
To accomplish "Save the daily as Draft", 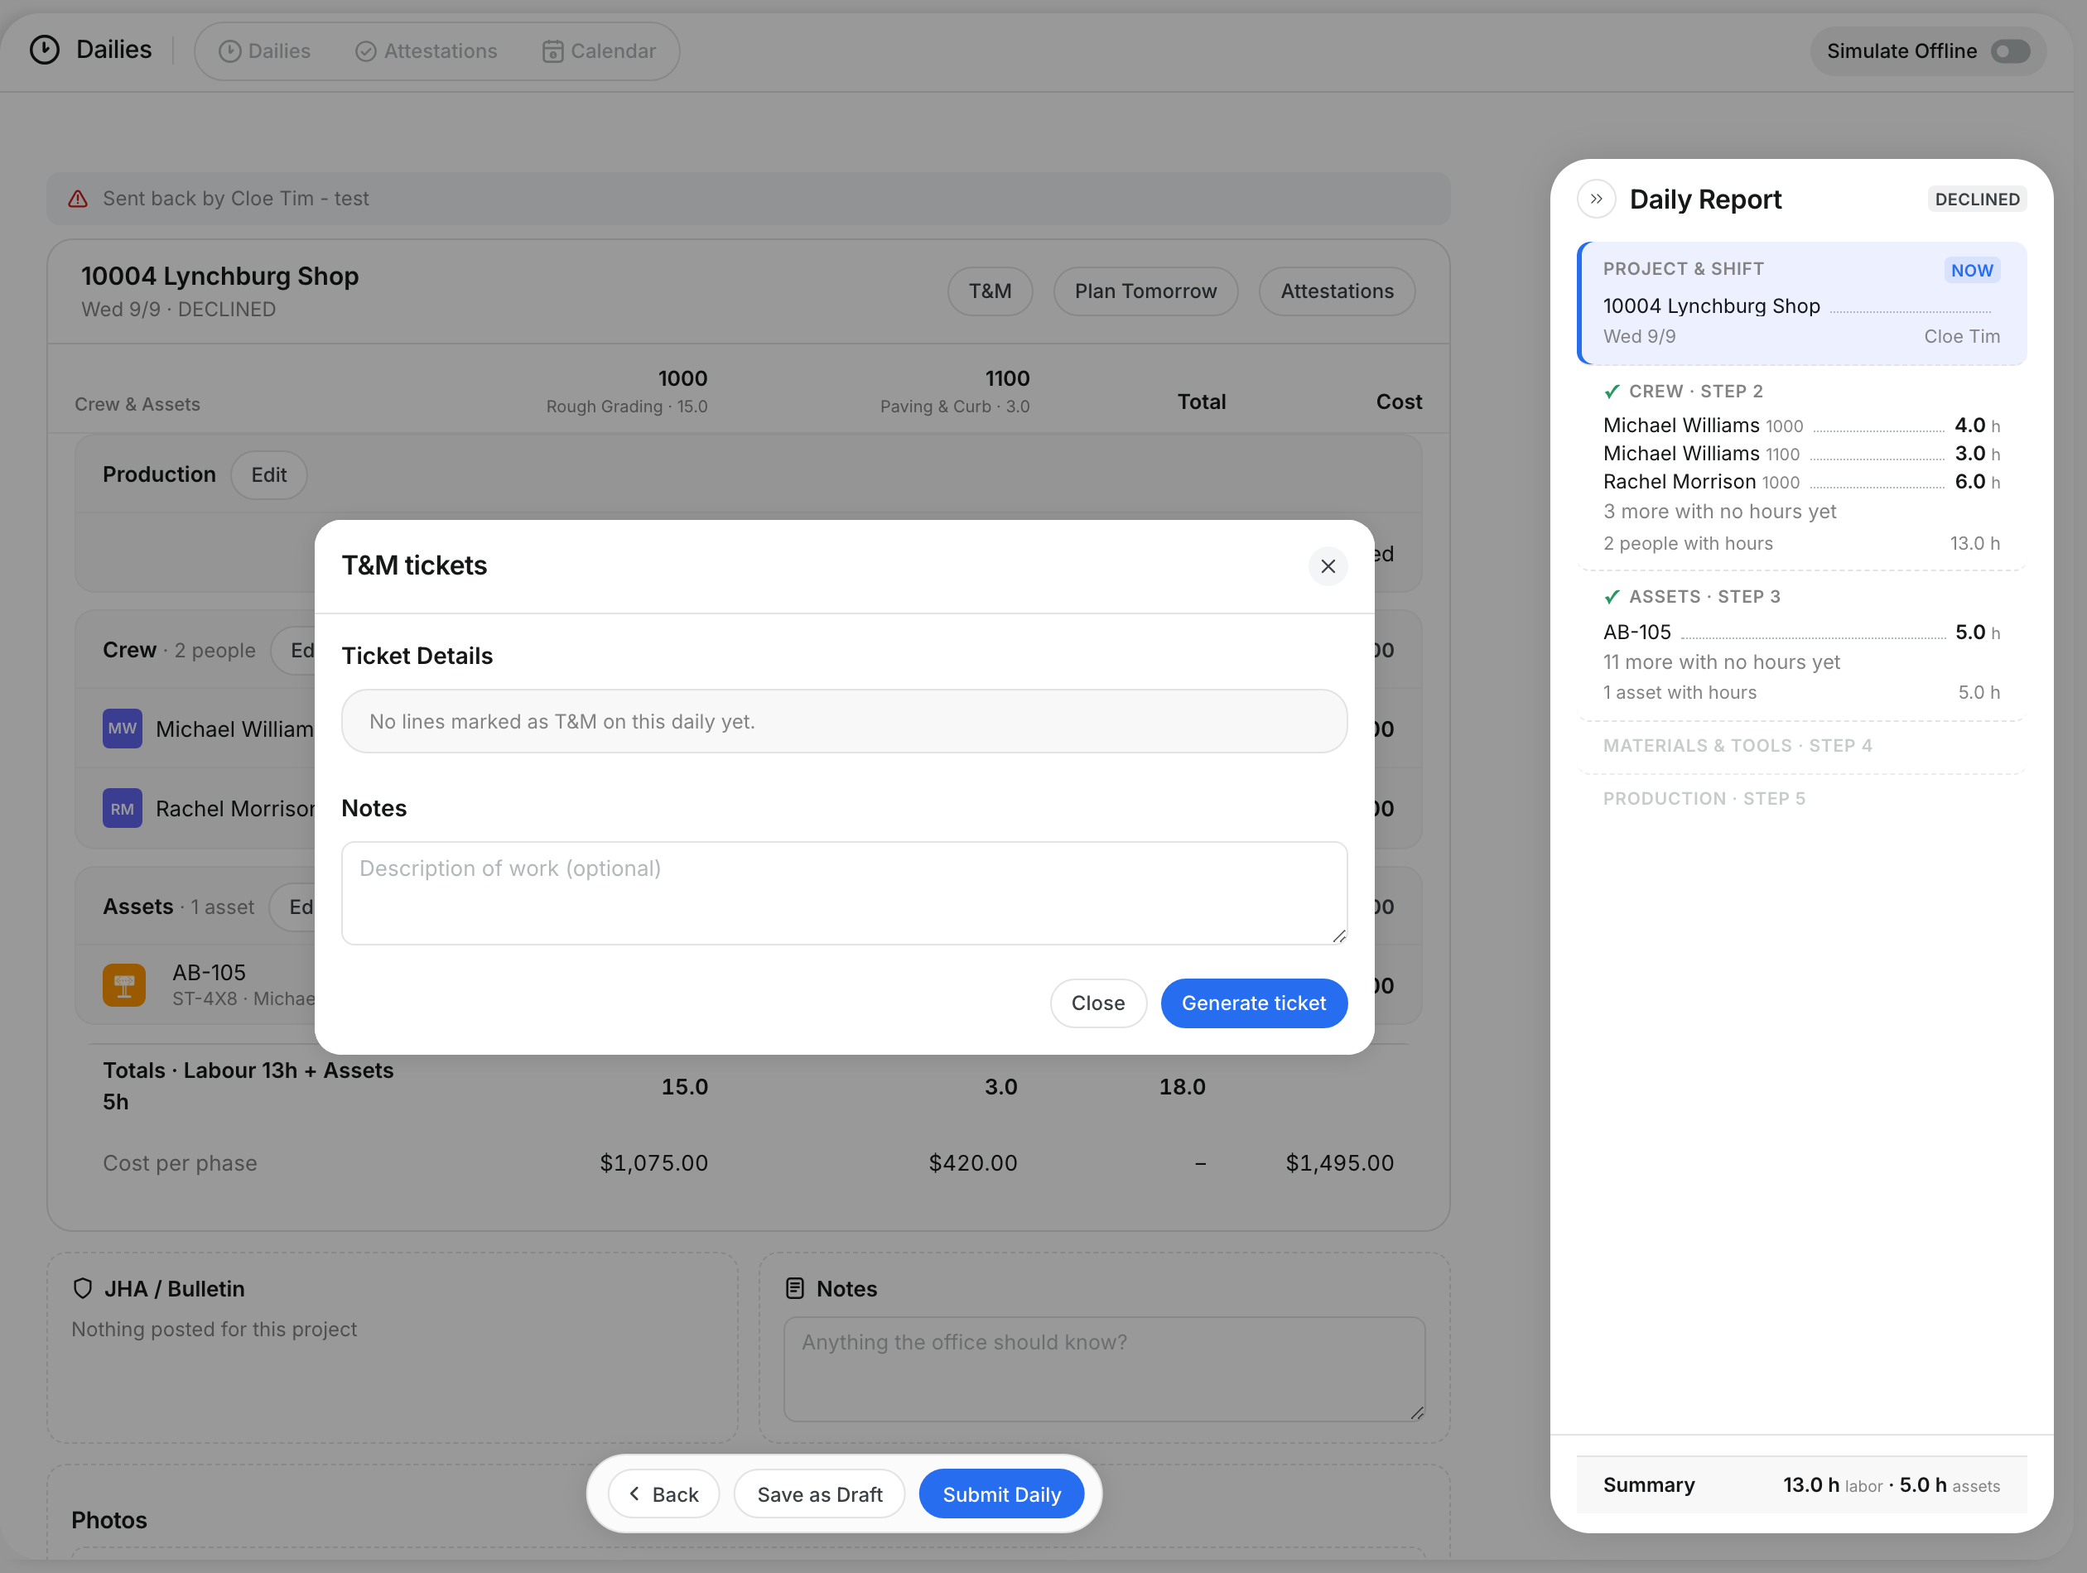I will pos(820,1494).
